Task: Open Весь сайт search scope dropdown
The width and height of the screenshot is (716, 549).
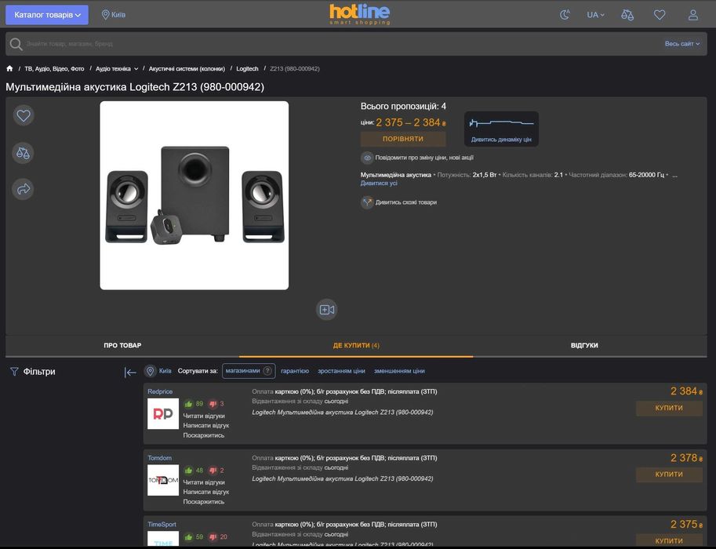Action: [x=682, y=44]
